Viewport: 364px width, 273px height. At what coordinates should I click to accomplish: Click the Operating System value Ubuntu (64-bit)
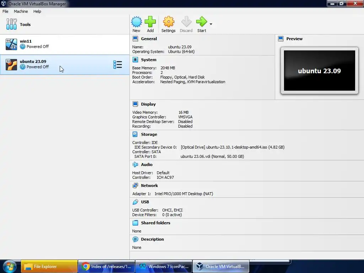(x=181, y=52)
